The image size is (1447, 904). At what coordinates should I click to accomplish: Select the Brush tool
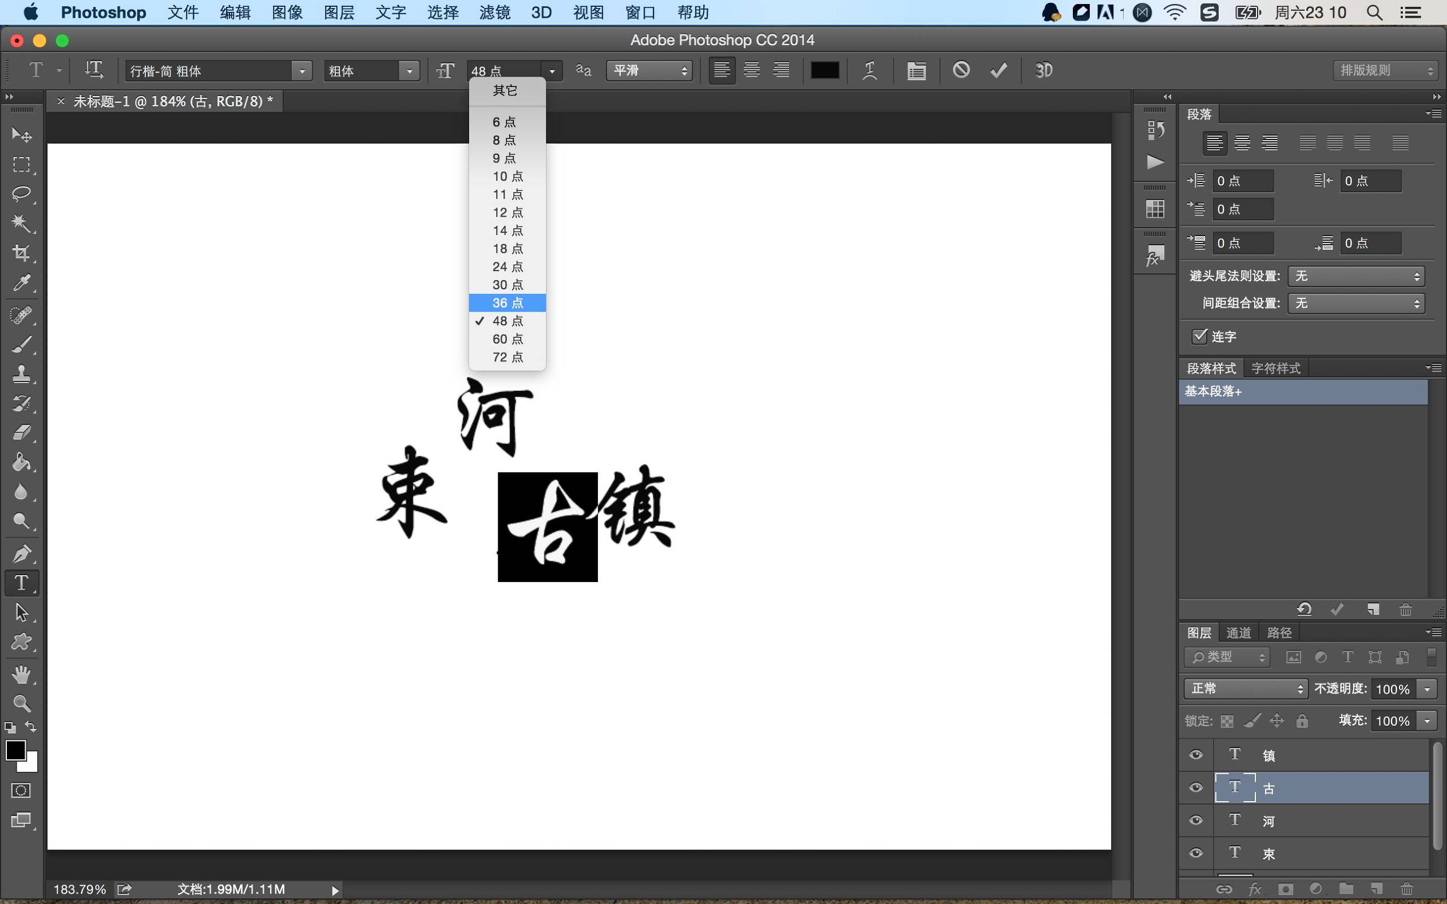click(x=22, y=344)
